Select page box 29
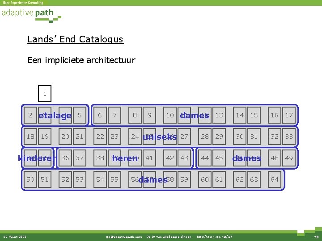Screen dimensions: 322x241 point(219,137)
